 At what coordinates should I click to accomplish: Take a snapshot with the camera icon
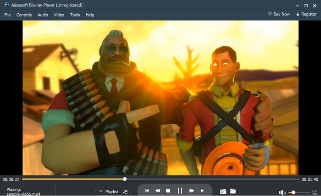(x=223, y=191)
